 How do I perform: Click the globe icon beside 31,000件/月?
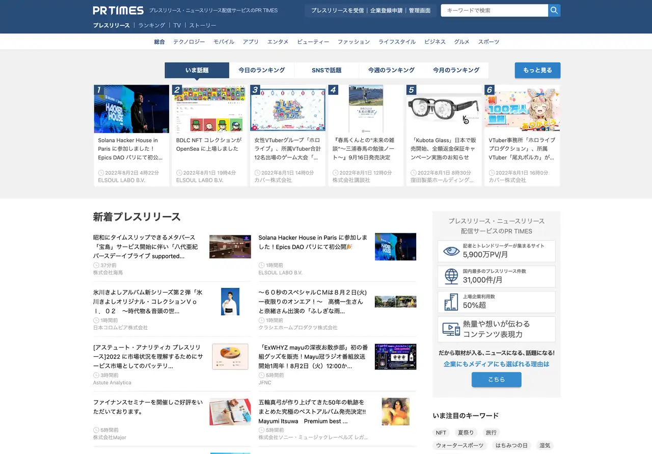tap(451, 276)
